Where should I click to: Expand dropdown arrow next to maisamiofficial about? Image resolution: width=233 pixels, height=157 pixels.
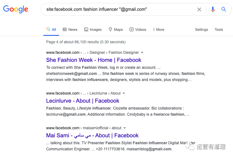[x=125, y=128]
